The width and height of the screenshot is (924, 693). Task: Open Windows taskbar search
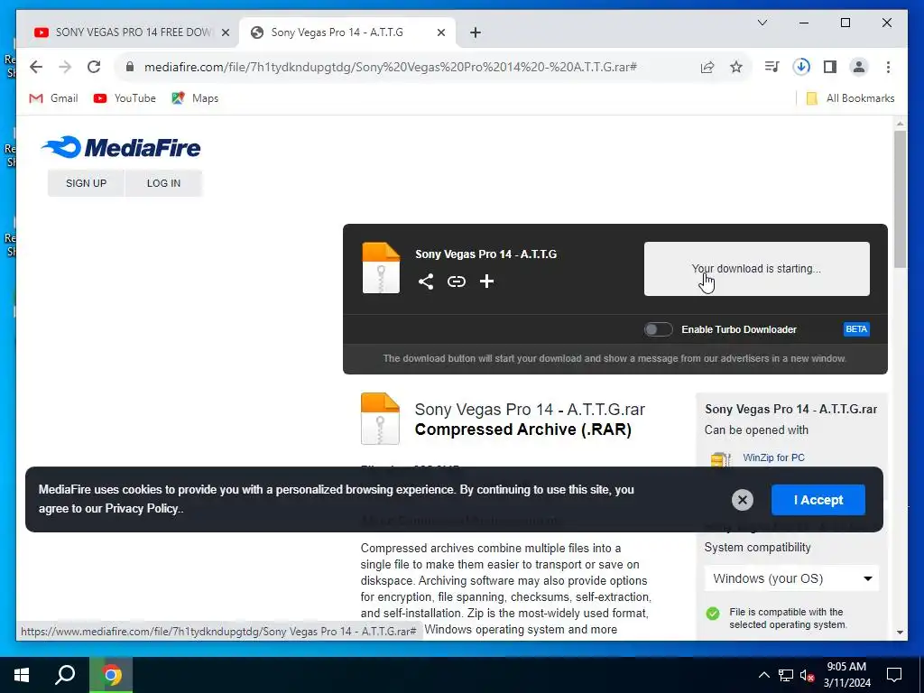[65, 675]
